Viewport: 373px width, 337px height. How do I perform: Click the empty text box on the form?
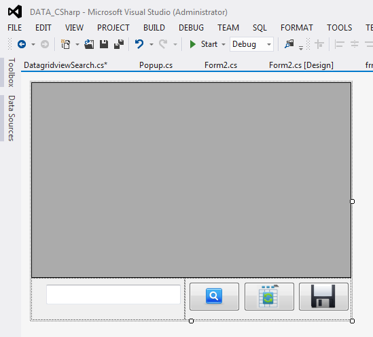[113, 294]
